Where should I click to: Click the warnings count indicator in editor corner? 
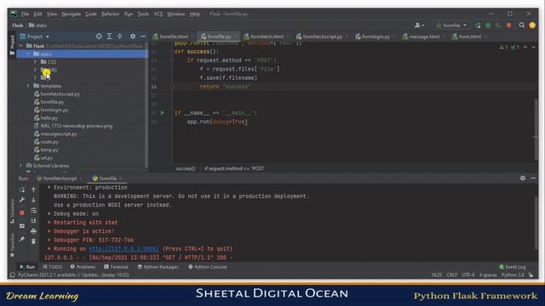click(503, 48)
